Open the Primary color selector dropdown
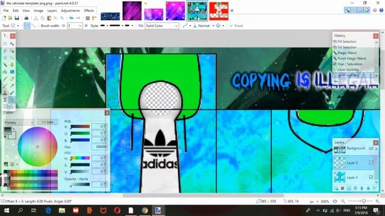 pyautogui.click(x=19, y=122)
